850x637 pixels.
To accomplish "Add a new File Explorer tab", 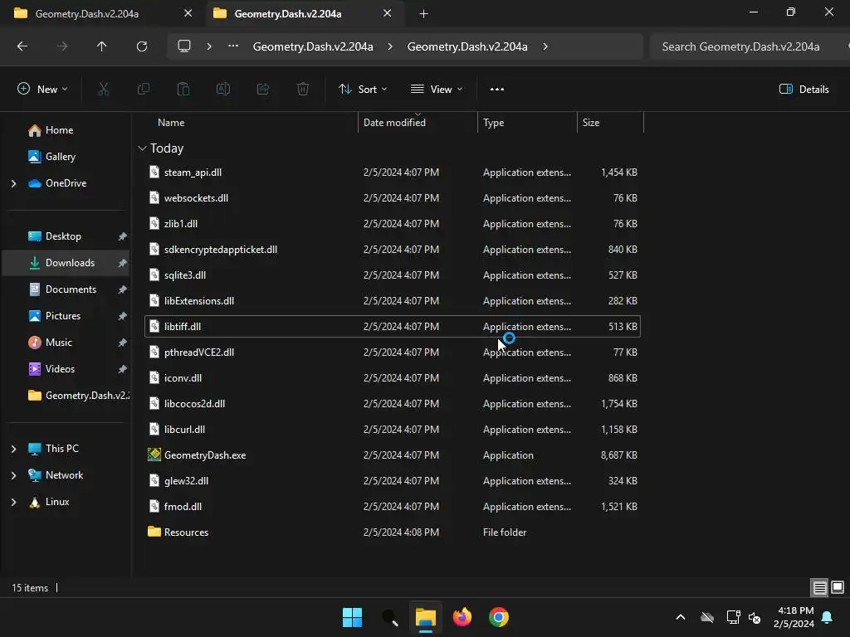I will pos(424,13).
